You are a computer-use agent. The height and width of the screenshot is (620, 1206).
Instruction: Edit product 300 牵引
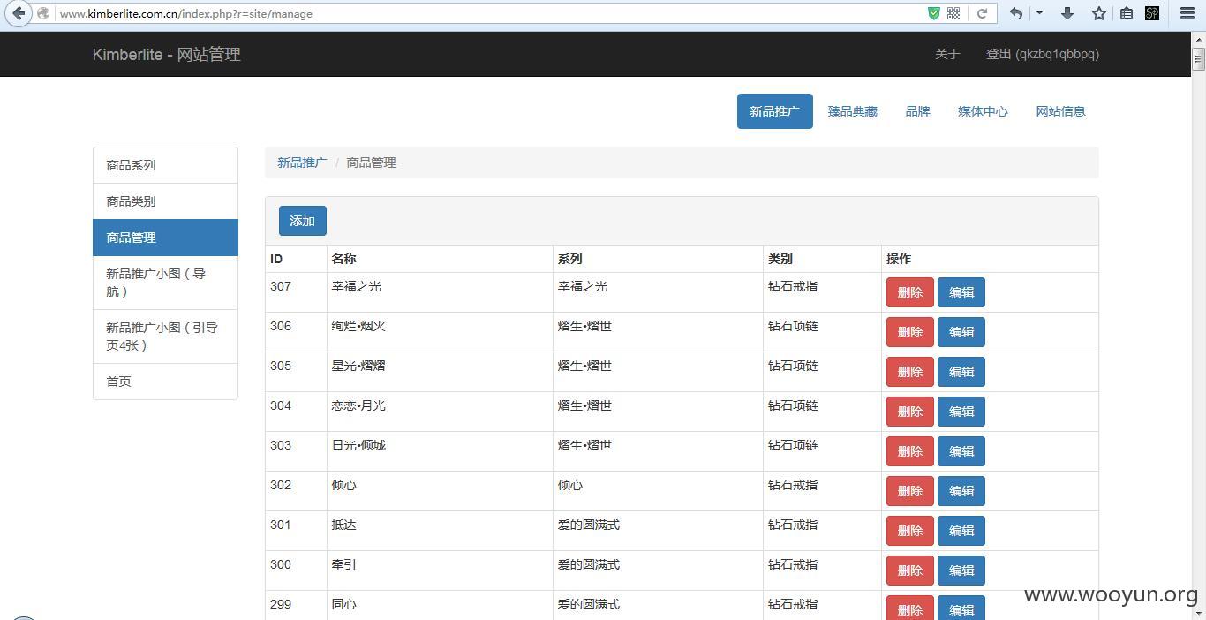pyautogui.click(x=961, y=571)
